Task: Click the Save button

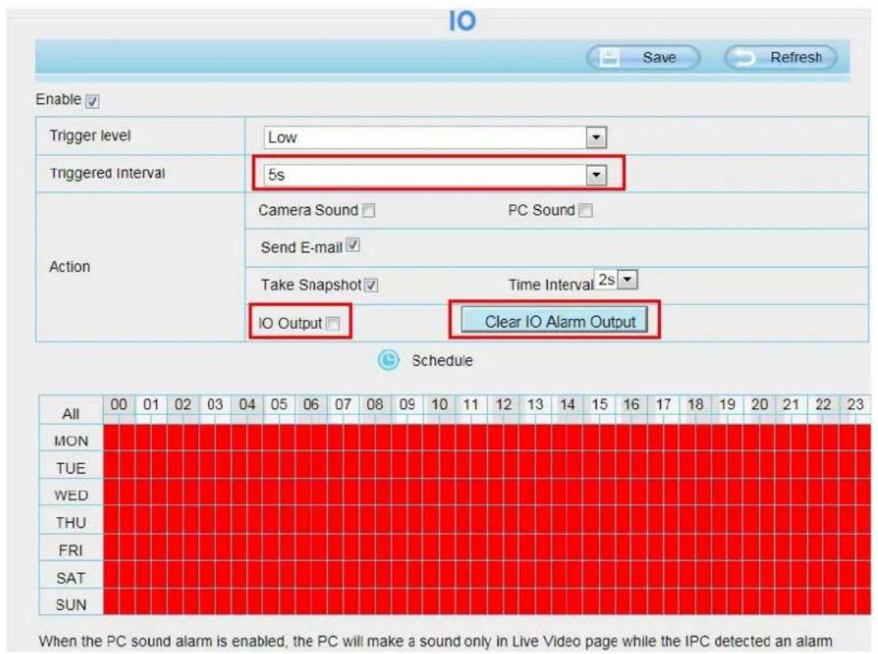Action: (x=643, y=57)
